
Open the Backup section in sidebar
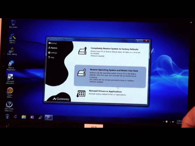(x=53, y=43)
